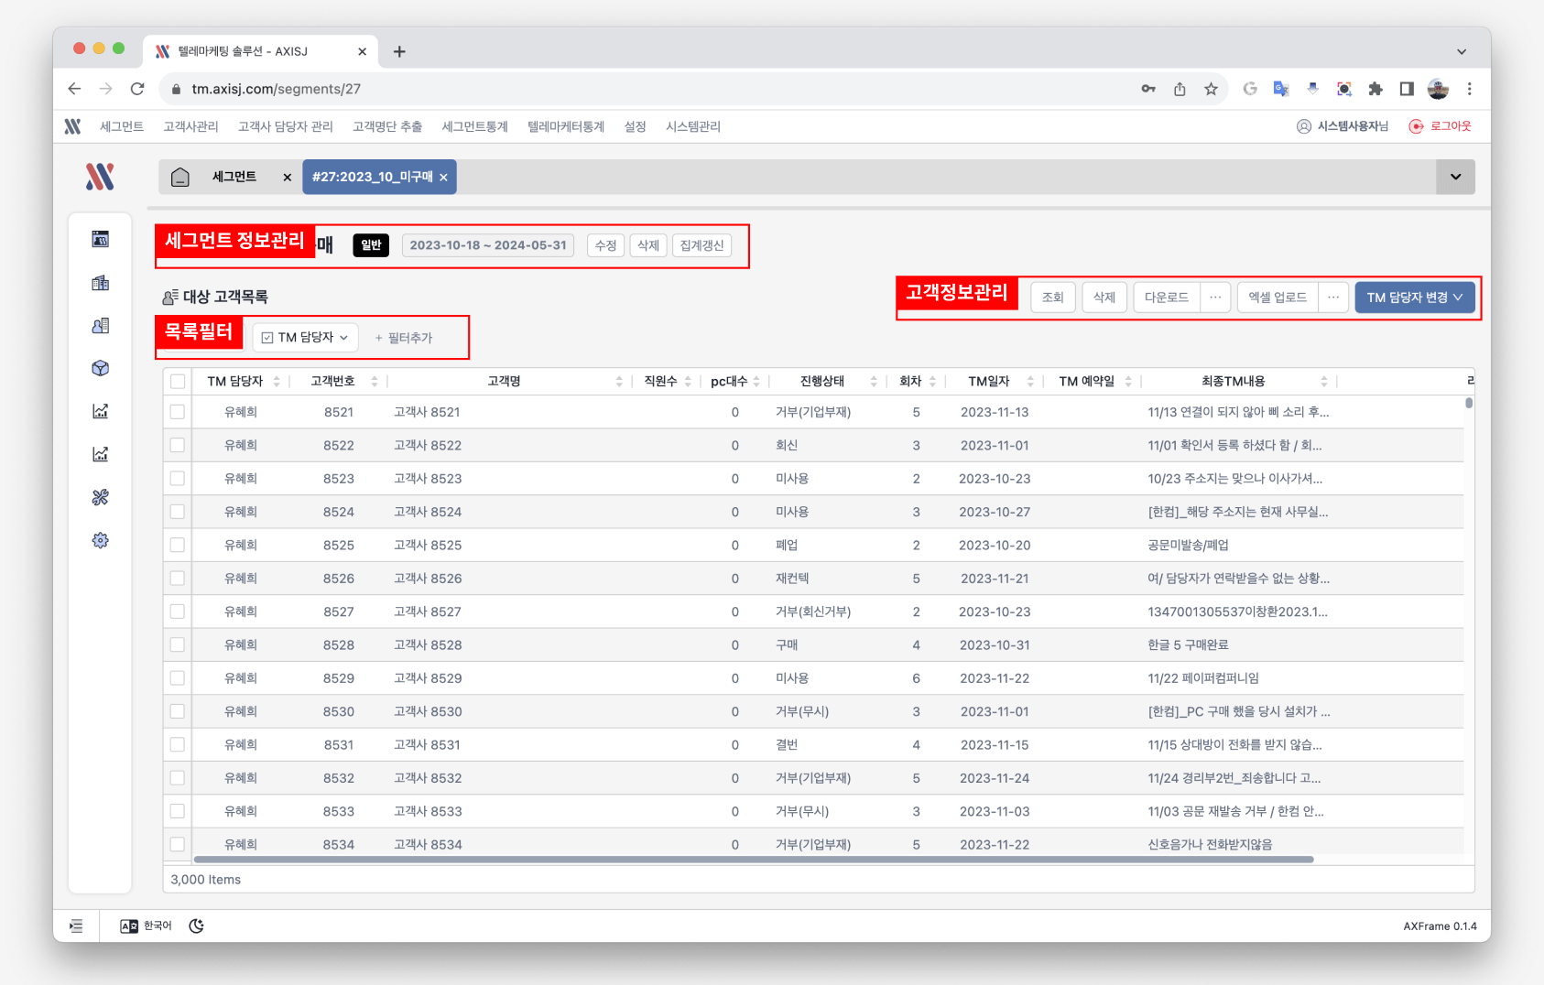Go back in browser history
1544x985 pixels.
[74, 89]
